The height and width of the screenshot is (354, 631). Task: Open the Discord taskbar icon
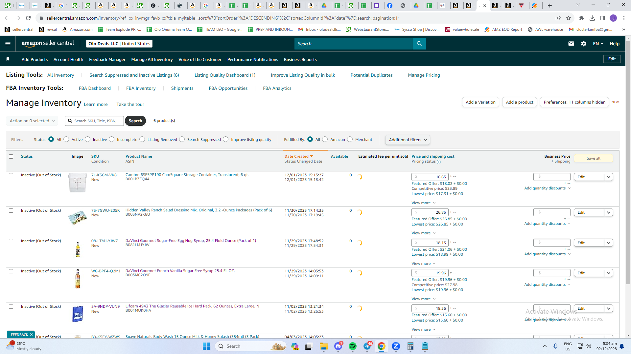pyautogui.click(x=338, y=346)
